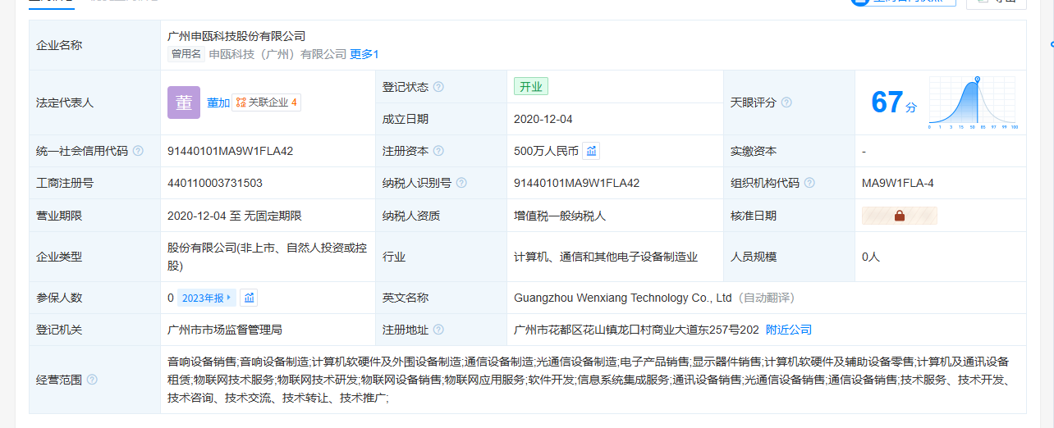Image resolution: width=1054 pixels, height=428 pixels.
Task: Click the purple 董 avatar
Action: coord(183,102)
